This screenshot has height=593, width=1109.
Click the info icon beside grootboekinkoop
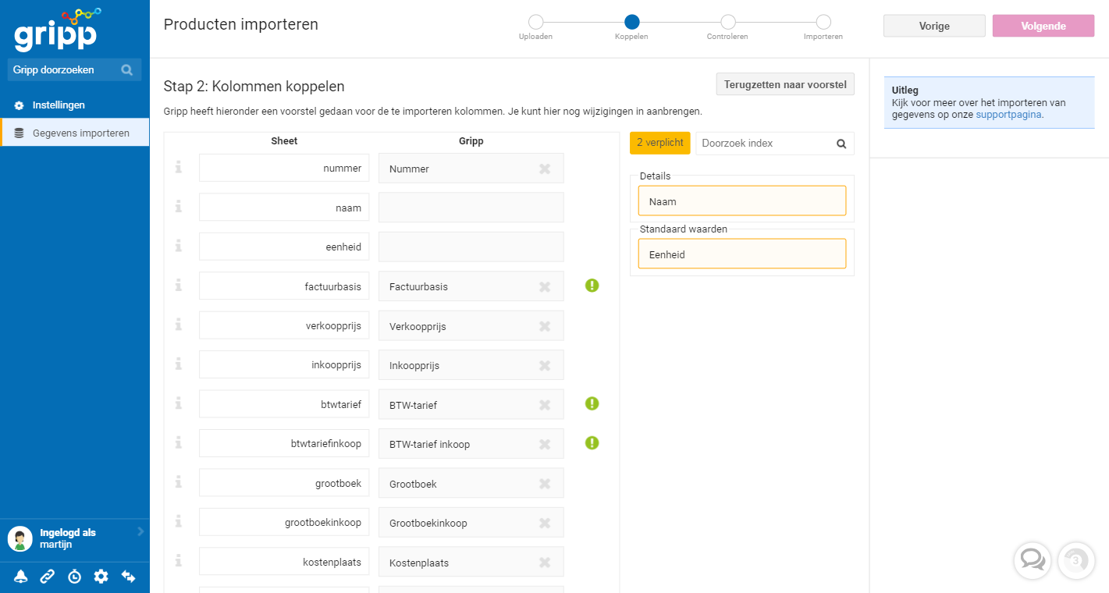click(x=179, y=521)
